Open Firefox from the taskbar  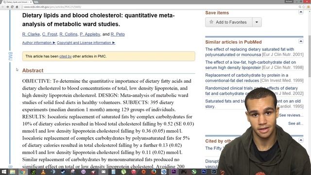pyautogui.click(x=154, y=172)
